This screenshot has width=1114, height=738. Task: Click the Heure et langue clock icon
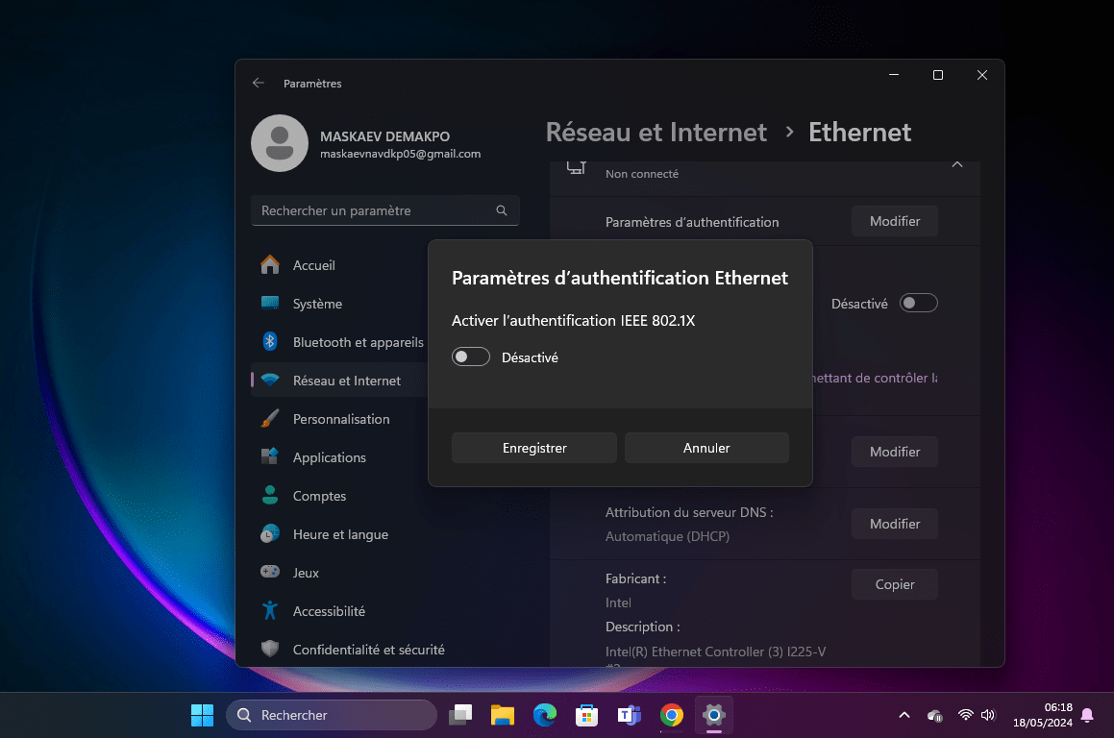point(270,533)
